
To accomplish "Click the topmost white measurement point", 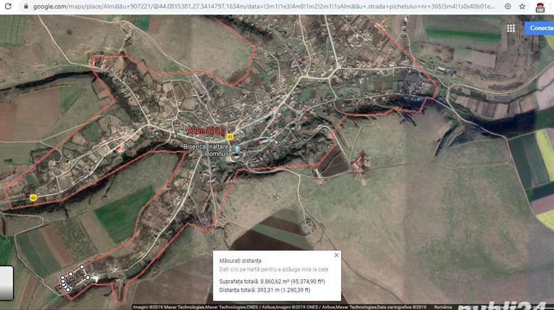I will pos(81,268).
